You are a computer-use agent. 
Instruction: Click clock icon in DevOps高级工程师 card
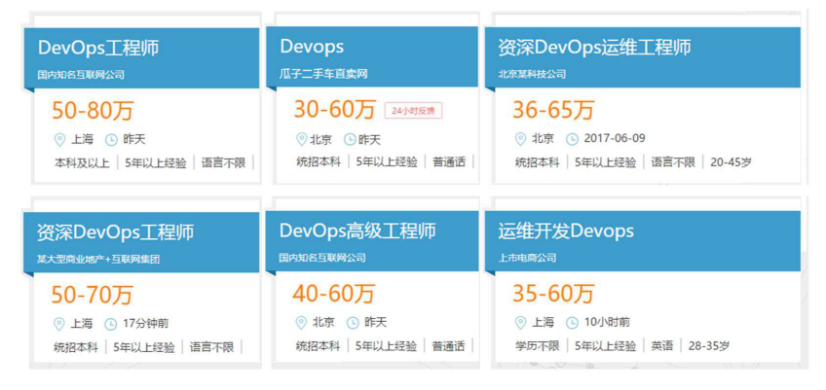[351, 322]
